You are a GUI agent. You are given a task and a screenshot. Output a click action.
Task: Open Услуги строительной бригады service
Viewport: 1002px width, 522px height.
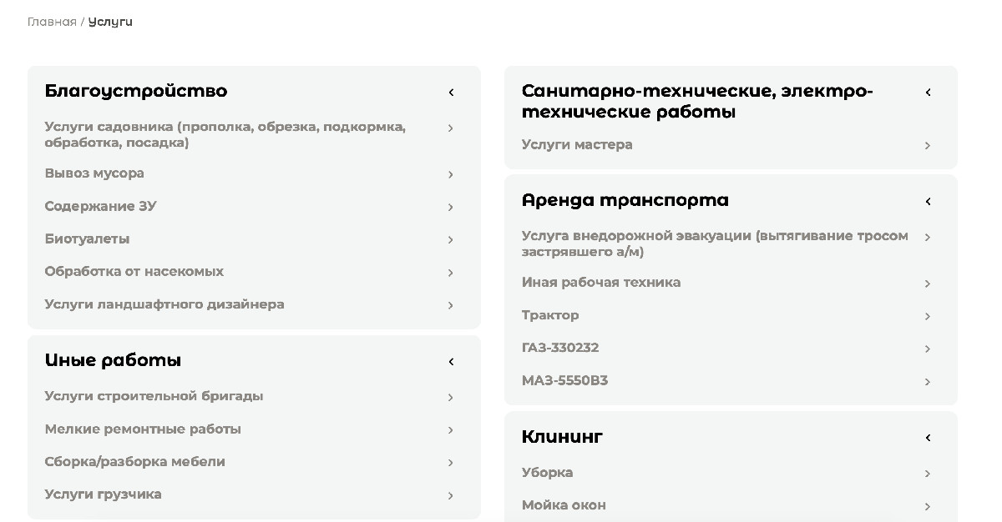pyautogui.click(x=154, y=396)
